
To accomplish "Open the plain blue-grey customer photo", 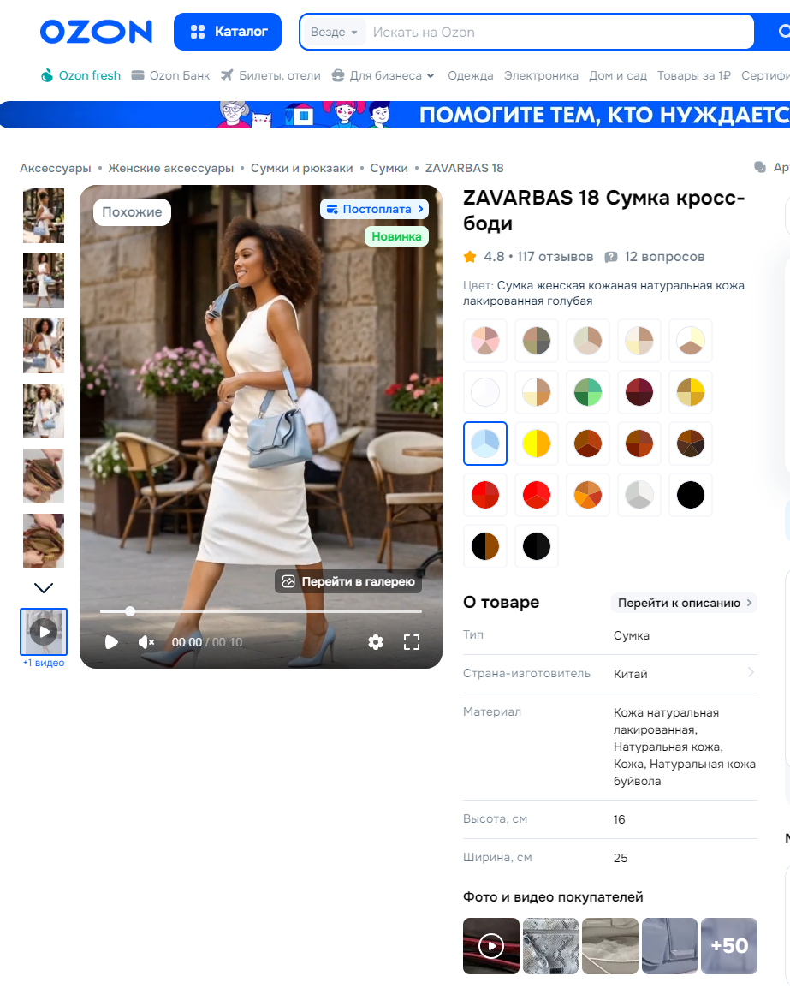I will click(669, 946).
